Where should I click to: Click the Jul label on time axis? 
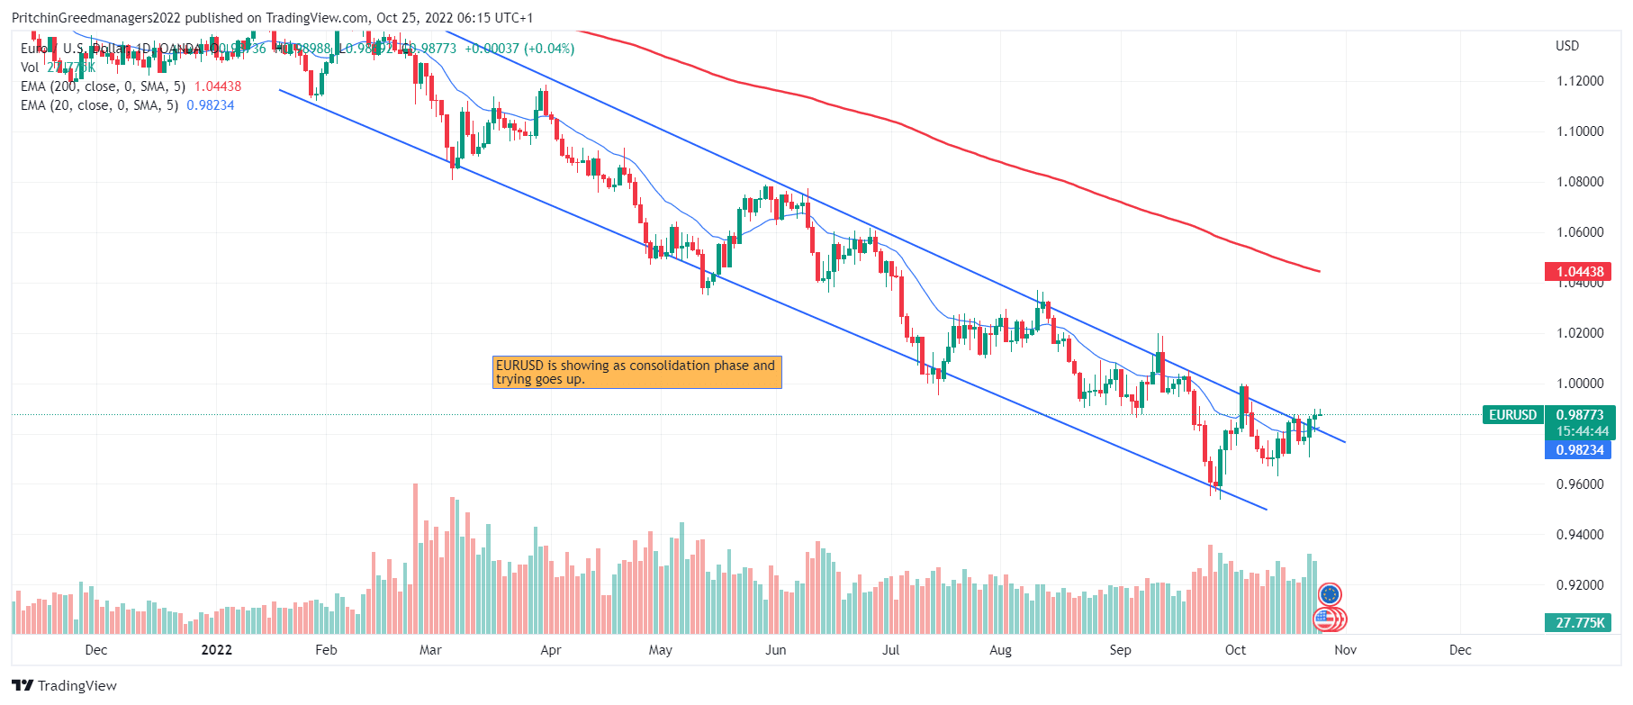tap(890, 650)
